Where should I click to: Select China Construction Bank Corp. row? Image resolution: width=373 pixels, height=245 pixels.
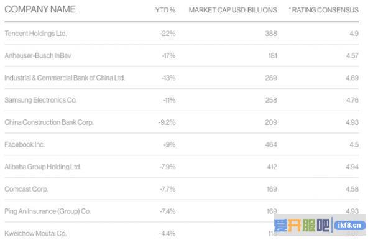(x=182, y=122)
